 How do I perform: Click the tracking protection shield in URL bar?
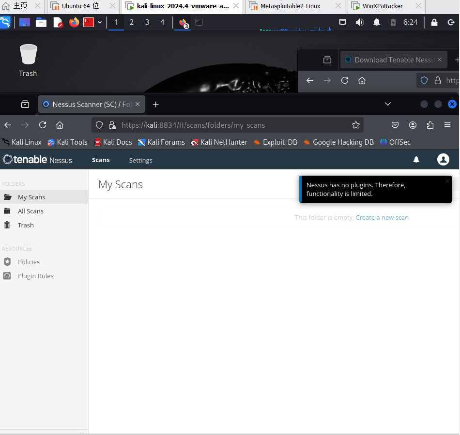coord(99,125)
